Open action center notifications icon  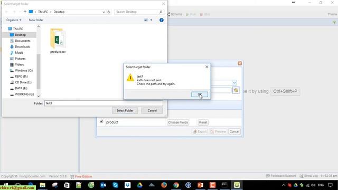click(x=330, y=185)
